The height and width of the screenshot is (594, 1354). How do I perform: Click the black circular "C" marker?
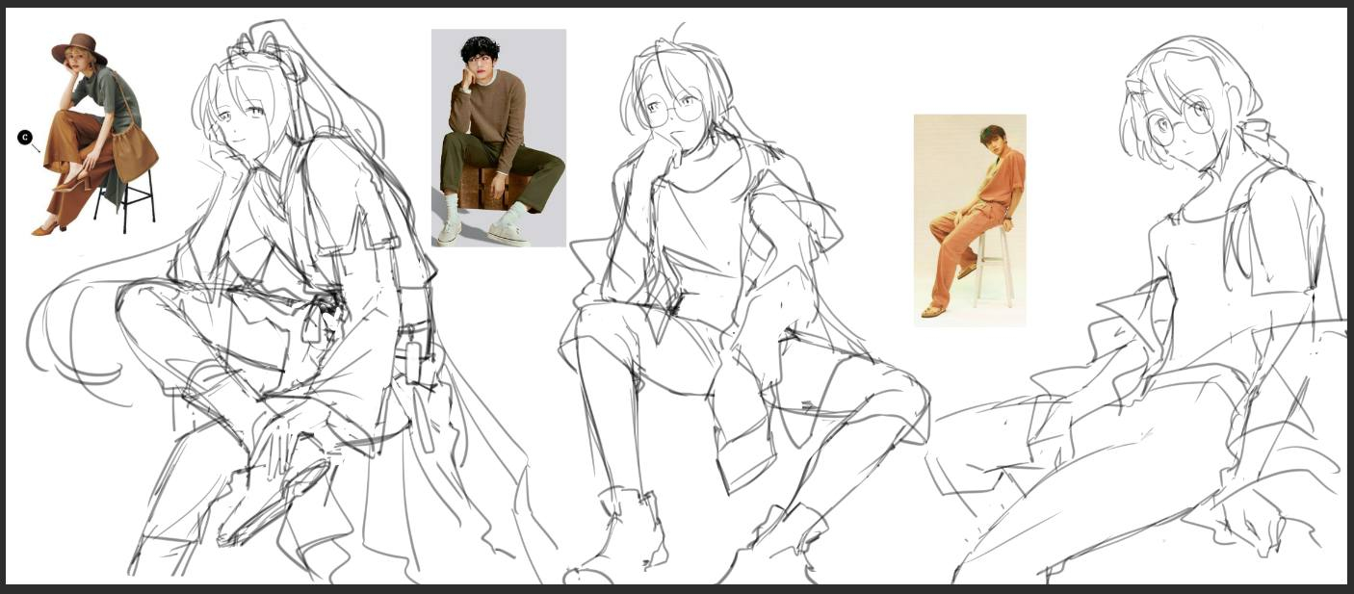click(24, 138)
